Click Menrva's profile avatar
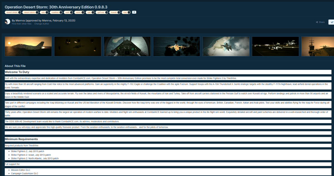 click(7, 21)
